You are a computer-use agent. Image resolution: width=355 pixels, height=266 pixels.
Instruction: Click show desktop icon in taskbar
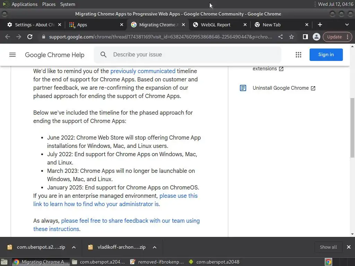coord(4,262)
